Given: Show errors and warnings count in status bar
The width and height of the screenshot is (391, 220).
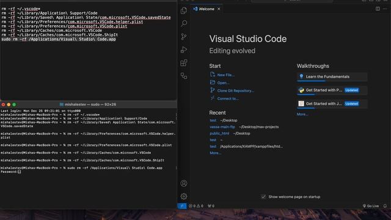Looking at the screenshot, I should (x=196, y=206).
